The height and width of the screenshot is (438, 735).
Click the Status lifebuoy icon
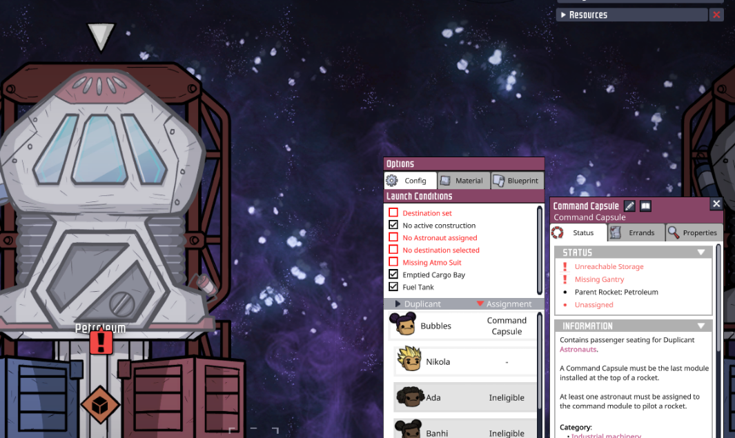pyautogui.click(x=558, y=232)
